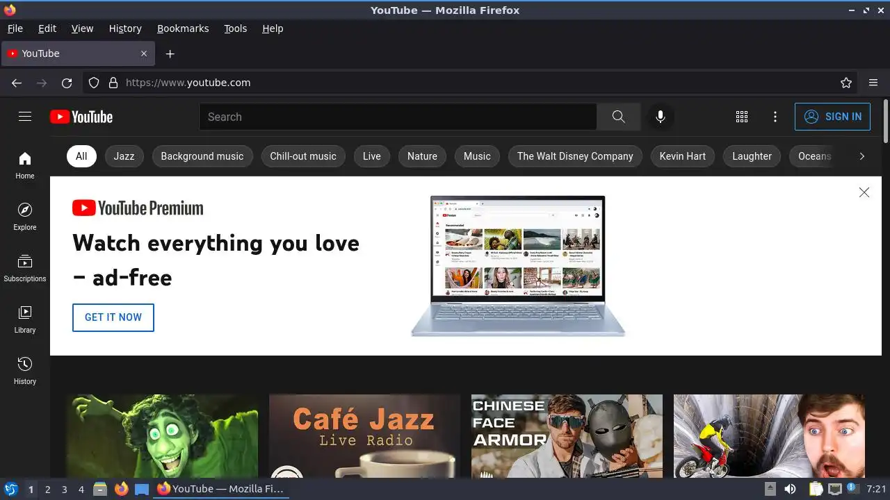Open the Café Jazz Live Radio video

point(364,436)
